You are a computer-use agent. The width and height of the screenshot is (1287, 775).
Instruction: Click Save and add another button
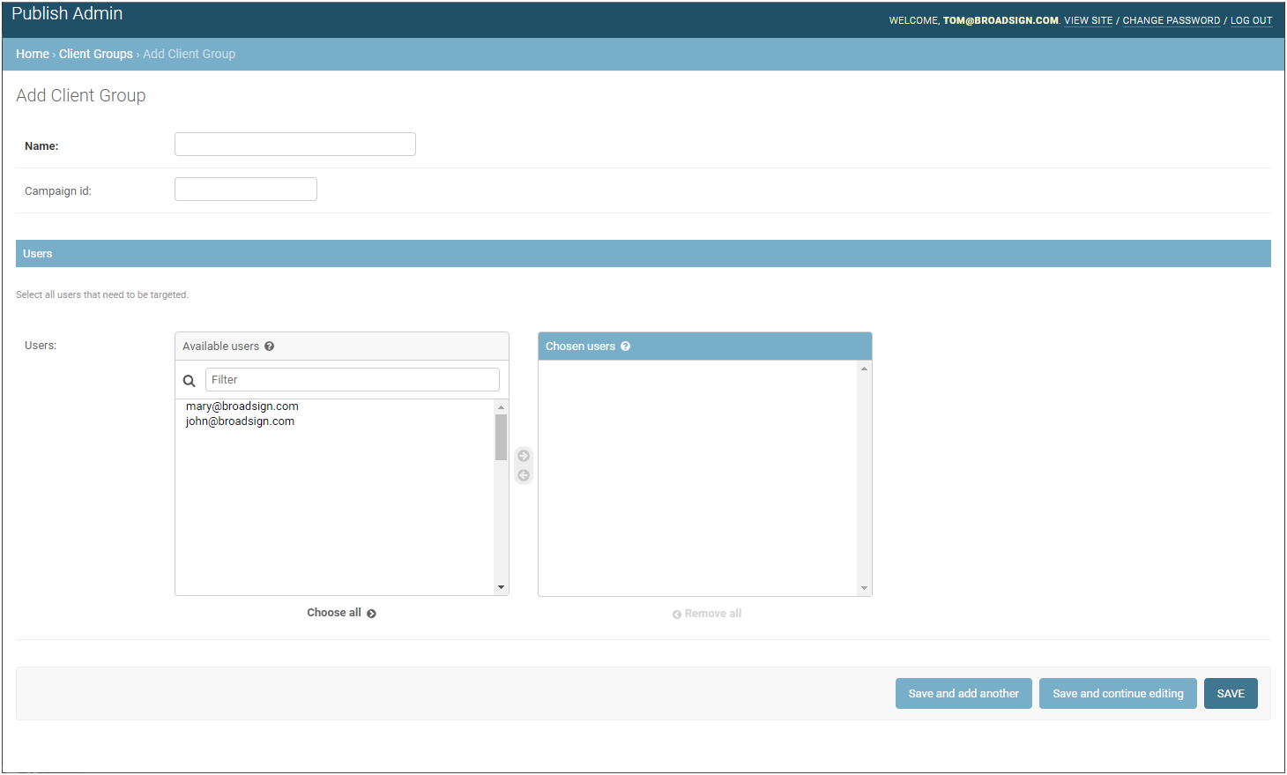(963, 694)
